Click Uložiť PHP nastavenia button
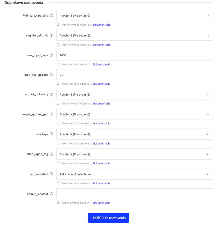 coord(108,218)
